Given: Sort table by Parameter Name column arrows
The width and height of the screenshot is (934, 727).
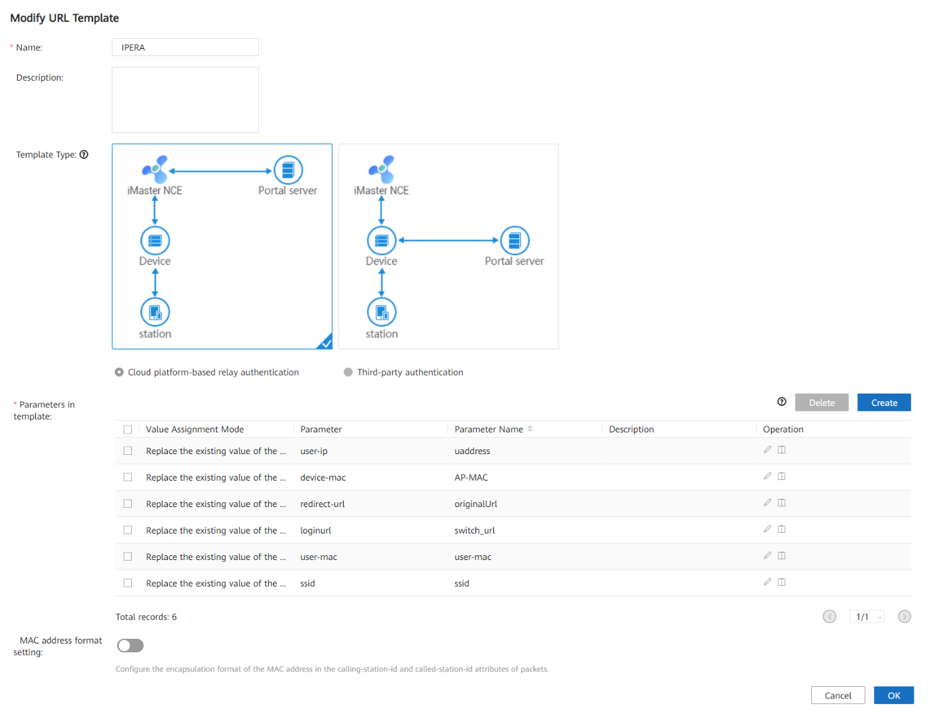Looking at the screenshot, I should 530,429.
